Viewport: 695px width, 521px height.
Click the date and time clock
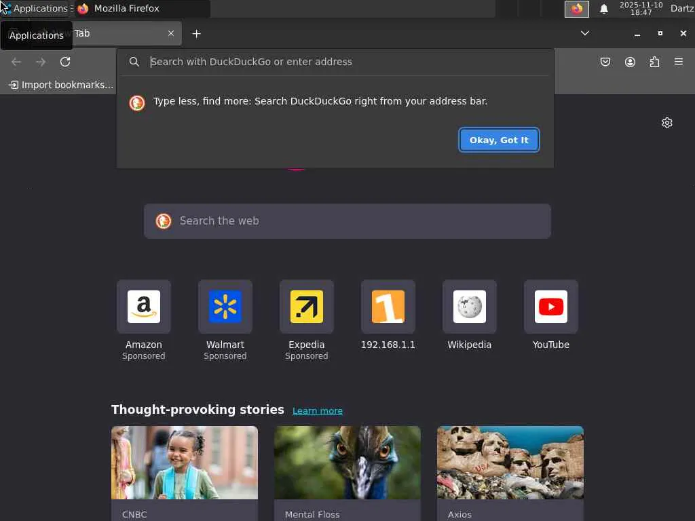tap(641, 8)
